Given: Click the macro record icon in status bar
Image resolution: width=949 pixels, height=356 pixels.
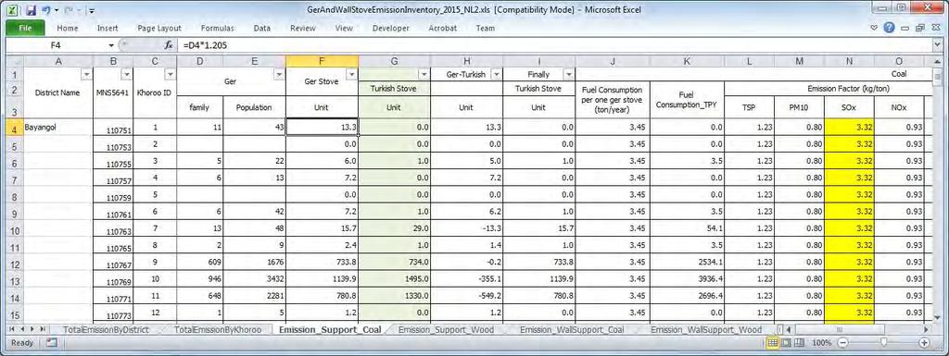Looking at the screenshot, I should [52, 343].
